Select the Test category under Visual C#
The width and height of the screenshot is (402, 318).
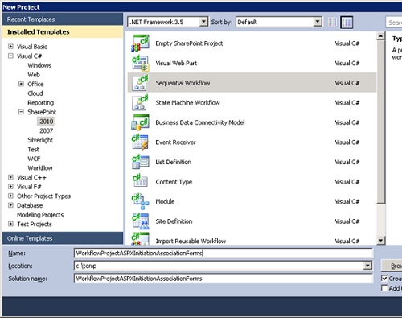(34, 149)
